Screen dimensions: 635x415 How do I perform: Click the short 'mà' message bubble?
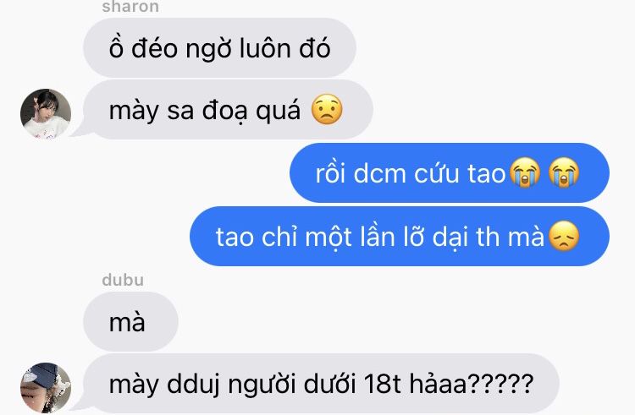(x=130, y=322)
